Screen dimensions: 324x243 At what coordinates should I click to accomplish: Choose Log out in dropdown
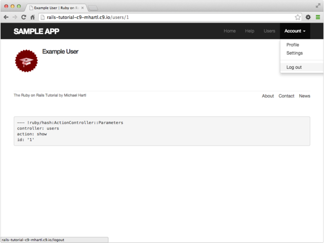294,67
